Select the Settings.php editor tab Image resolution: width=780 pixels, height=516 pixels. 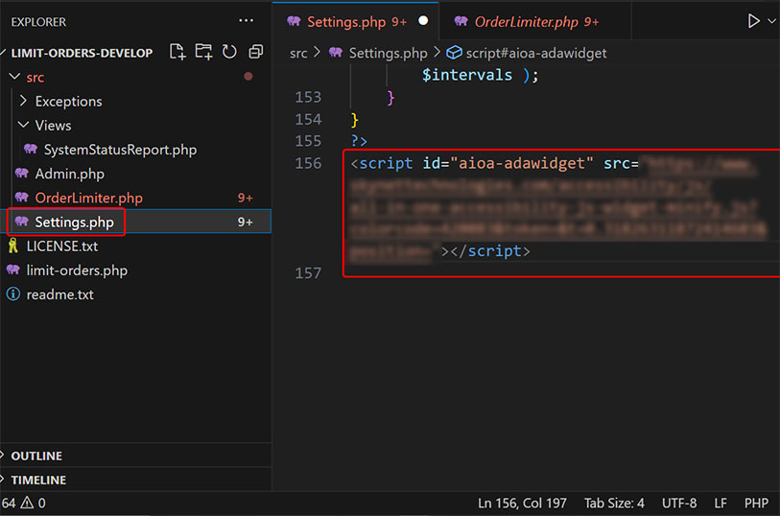pyautogui.click(x=346, y=21)
